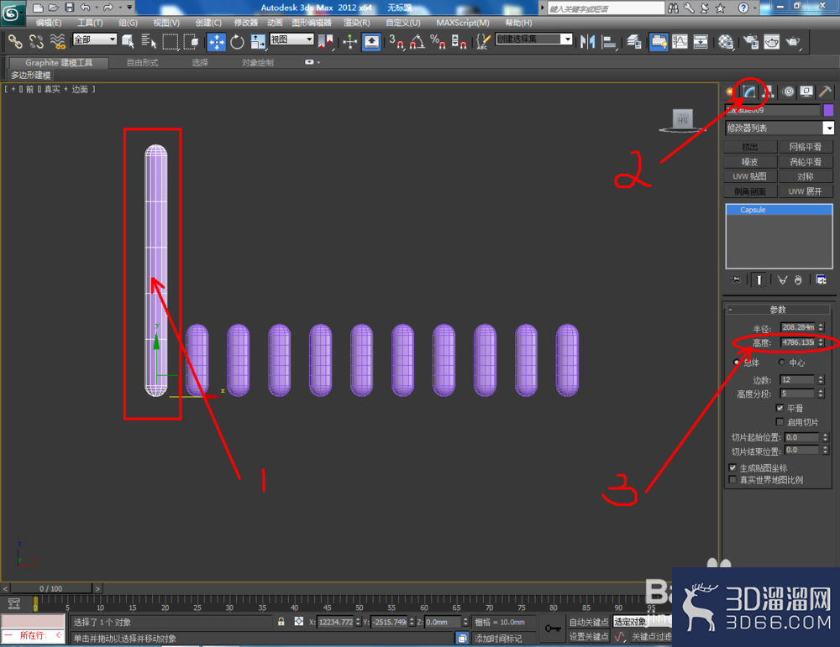Open the MAXScript(M) menu

pyautogui.click(x=462, y=23)
